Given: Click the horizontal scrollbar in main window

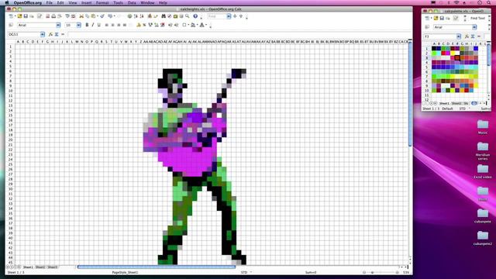Looking at the screenshot, I should click(x=157, y=267).
